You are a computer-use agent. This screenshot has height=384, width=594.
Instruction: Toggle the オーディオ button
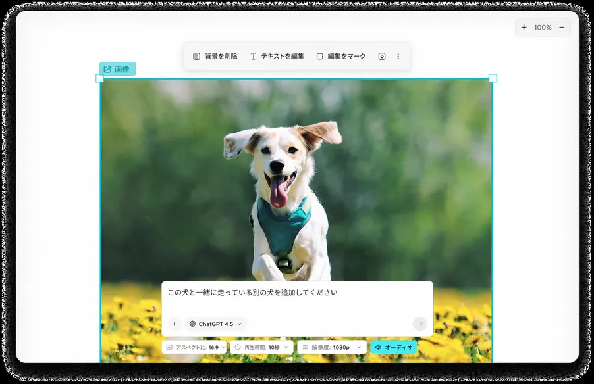pos(394,347)
